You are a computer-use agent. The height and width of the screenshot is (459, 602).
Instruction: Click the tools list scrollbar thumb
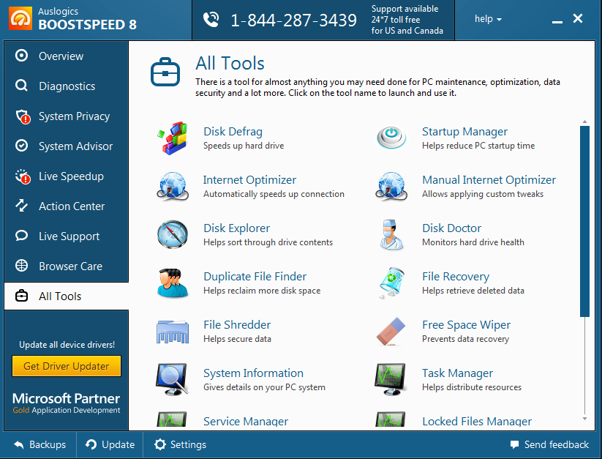point(584,222)
